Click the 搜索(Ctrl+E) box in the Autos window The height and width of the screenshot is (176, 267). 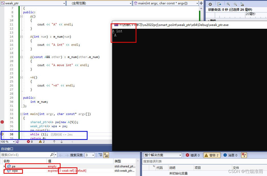[23, 155]
